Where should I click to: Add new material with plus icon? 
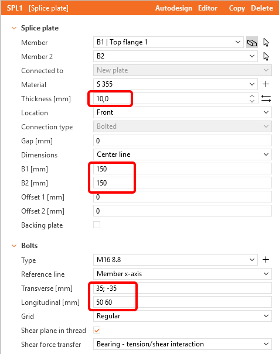tap(266, 84)
